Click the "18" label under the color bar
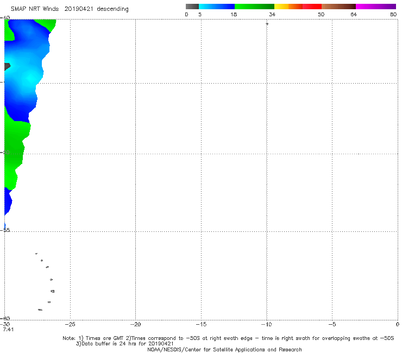Screen dimensions: 402x353 [x=234, y=14]
